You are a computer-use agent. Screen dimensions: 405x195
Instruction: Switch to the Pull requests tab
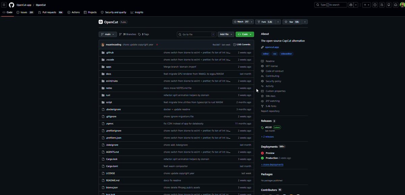tap(50, 12)
